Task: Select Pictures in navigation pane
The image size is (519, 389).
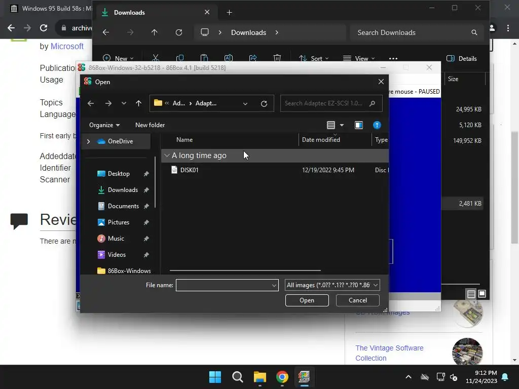Action: click(118, 222)
